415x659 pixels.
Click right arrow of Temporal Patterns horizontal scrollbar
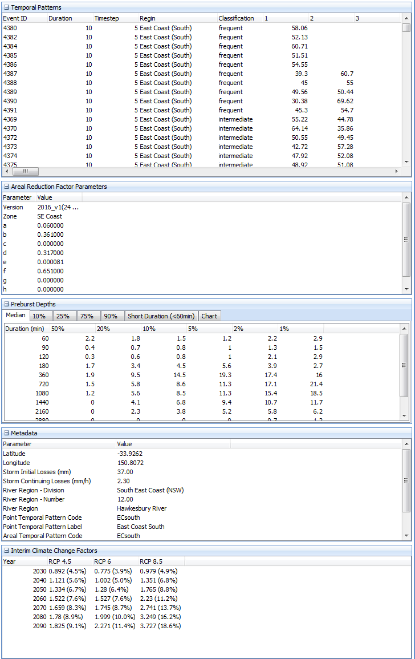point(397,171)
